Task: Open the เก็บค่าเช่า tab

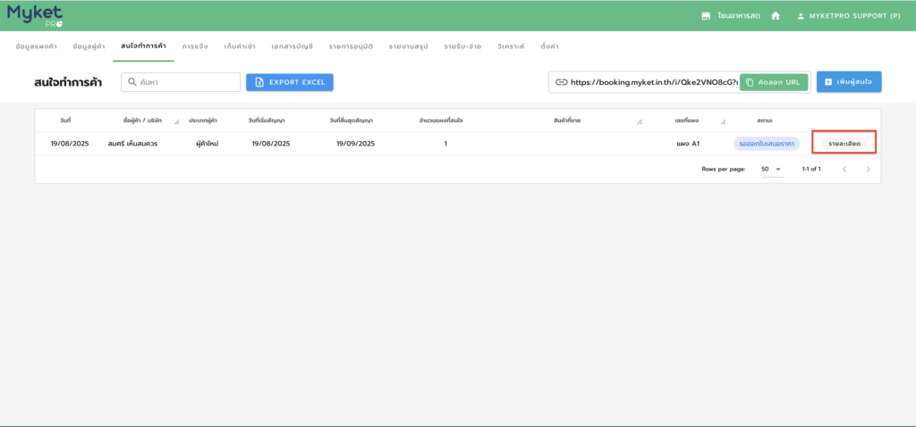Action: (240, 46)
